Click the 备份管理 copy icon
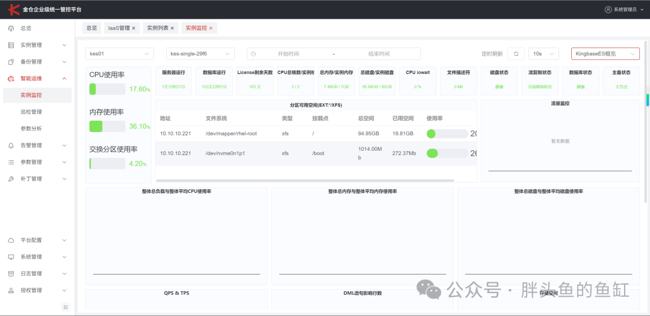This screenshot has width=650, height=316. pos(11,62)
